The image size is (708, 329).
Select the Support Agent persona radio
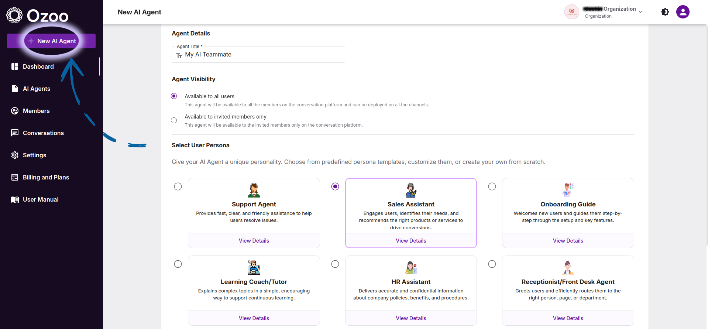point(178,186)
